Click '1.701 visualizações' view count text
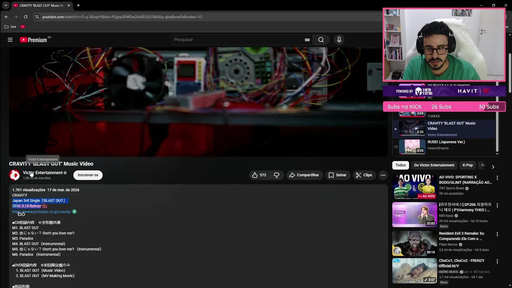 pyautogui.click(x=29, y=190)
